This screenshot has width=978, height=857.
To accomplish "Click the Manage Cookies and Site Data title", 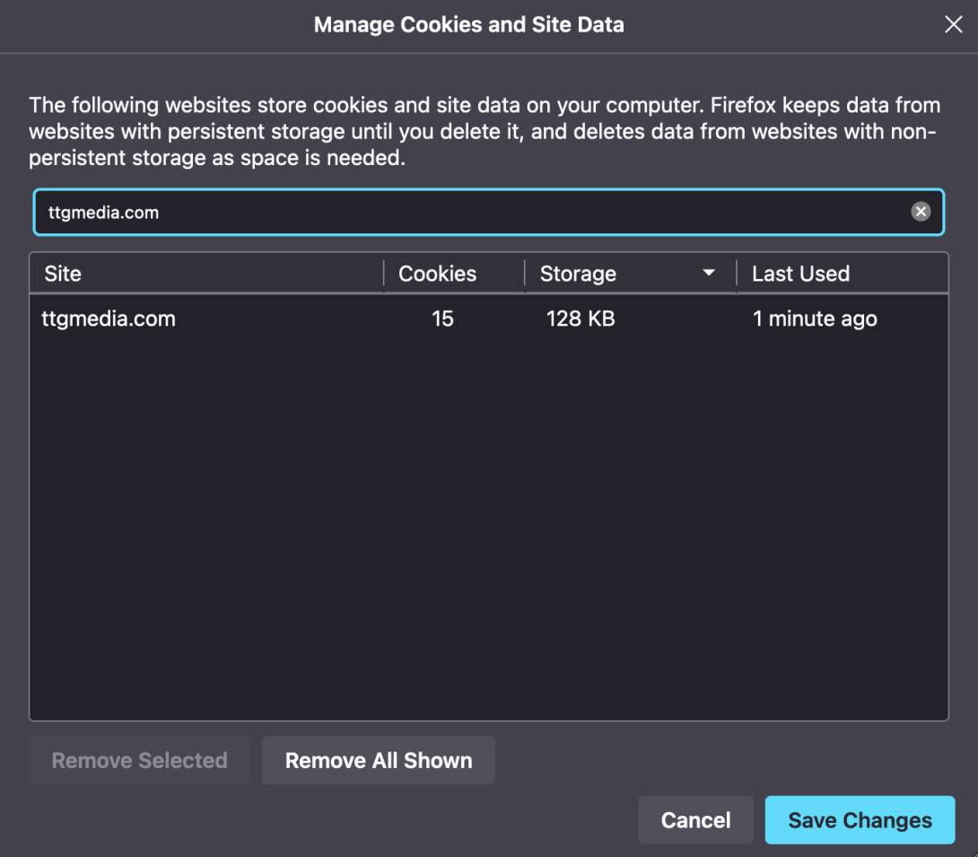I will (468, 24).
